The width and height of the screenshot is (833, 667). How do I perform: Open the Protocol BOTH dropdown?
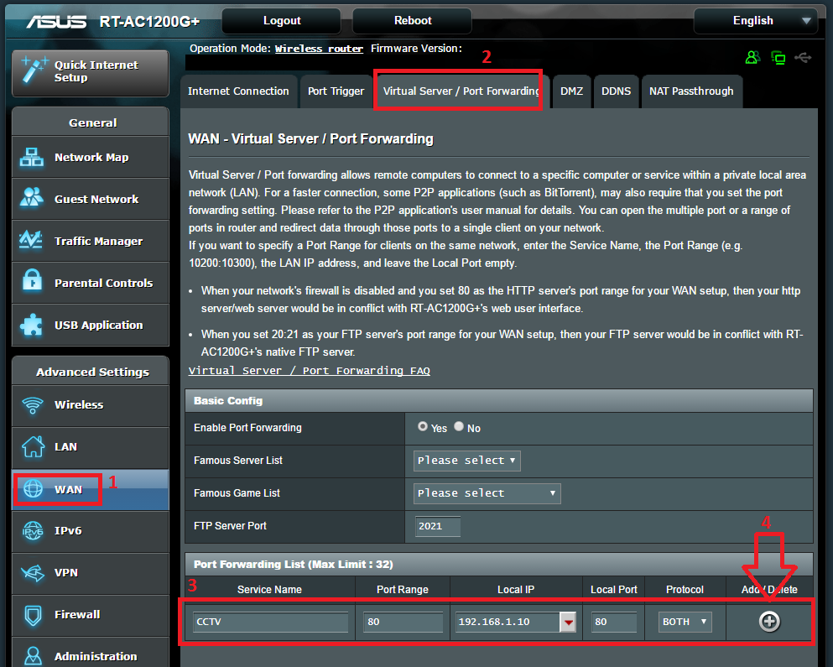(685, 622)
